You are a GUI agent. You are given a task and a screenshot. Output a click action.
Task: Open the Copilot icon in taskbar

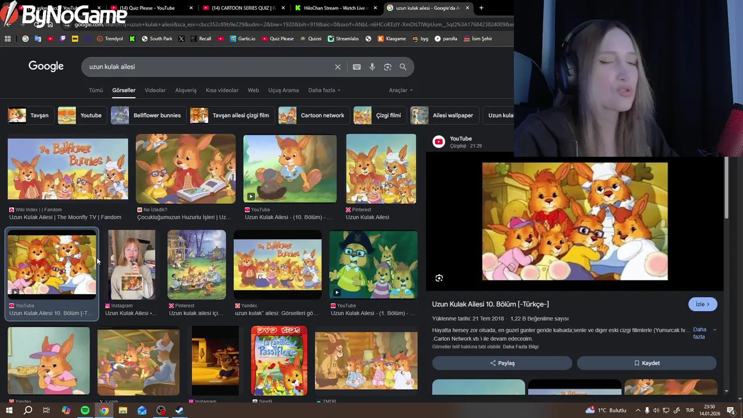66,410
